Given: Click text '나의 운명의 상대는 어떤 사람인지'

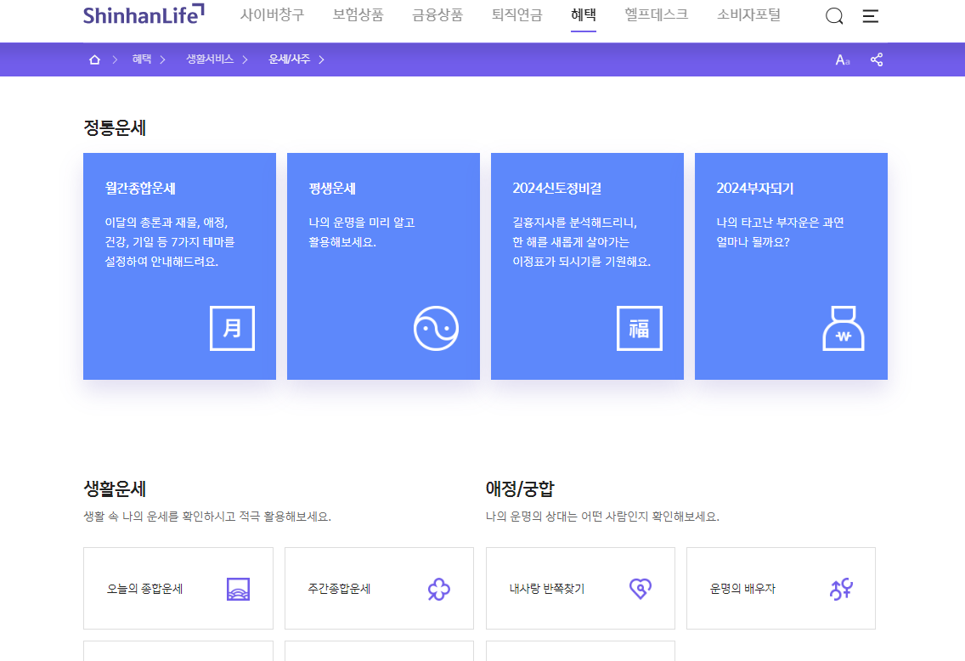Looking at the screenshot, I should click(567, 517).
